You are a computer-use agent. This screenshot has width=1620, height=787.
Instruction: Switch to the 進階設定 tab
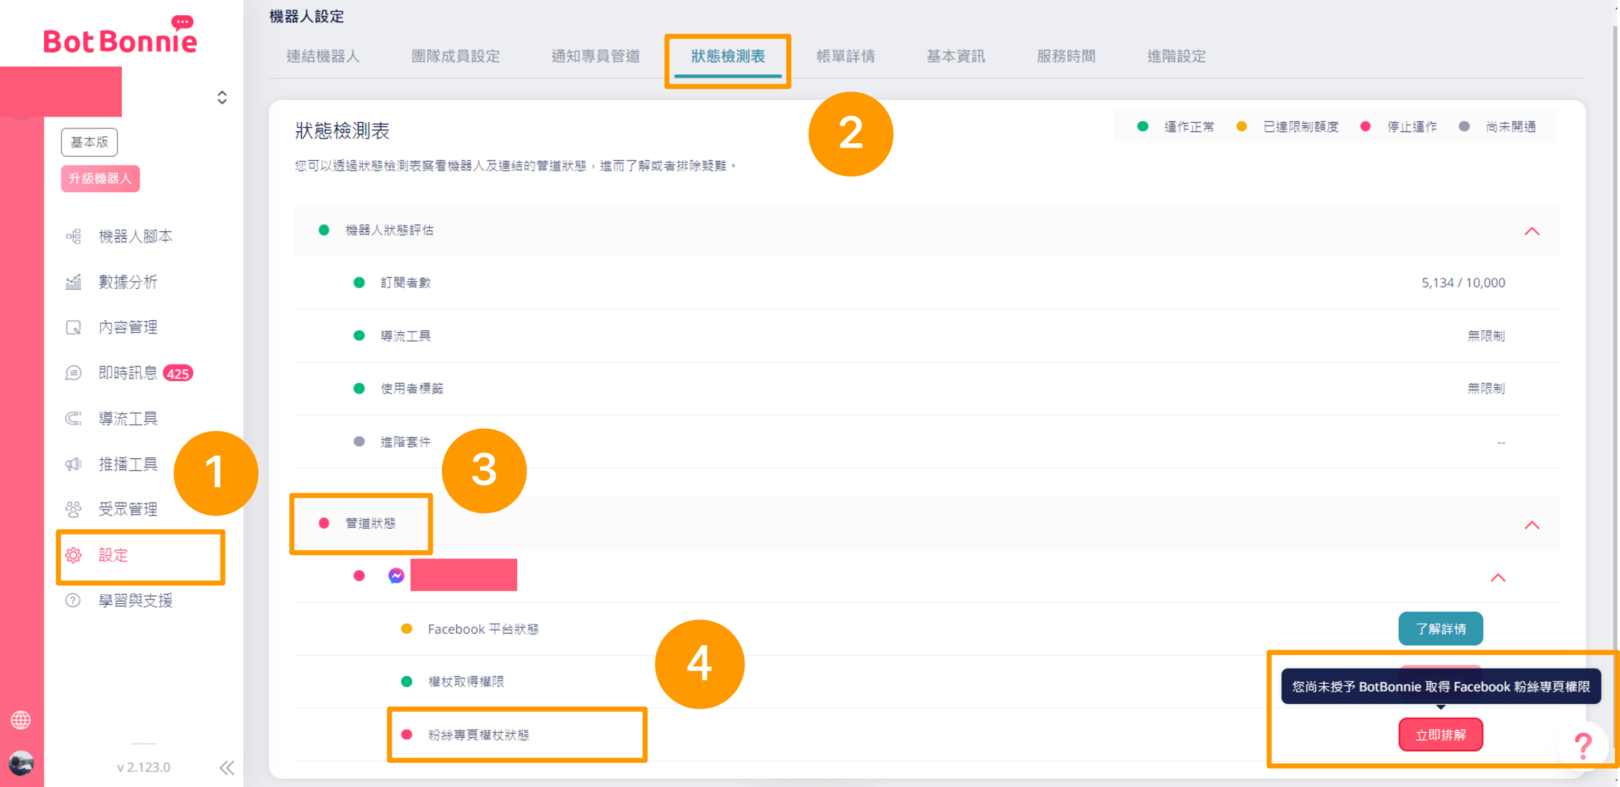click(1176, 56)
